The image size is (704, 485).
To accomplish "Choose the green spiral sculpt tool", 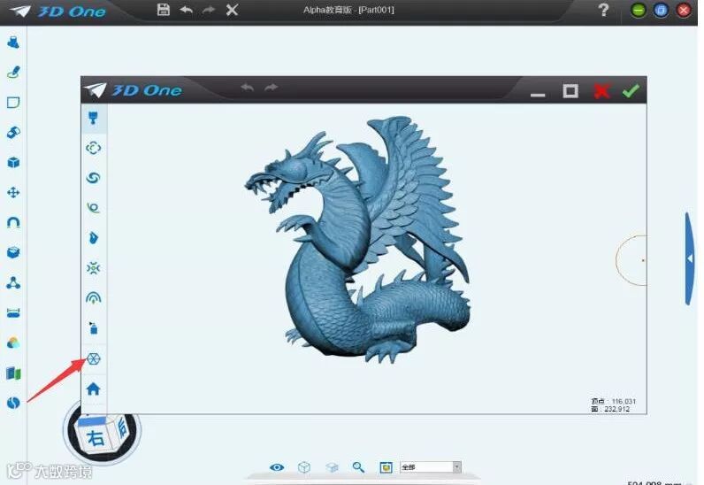I will click(x=93, y=208).
